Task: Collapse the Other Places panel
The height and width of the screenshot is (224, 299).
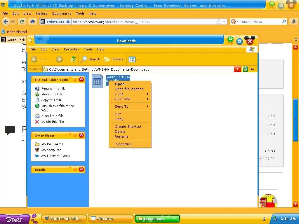Action: (x=81, y=135)
